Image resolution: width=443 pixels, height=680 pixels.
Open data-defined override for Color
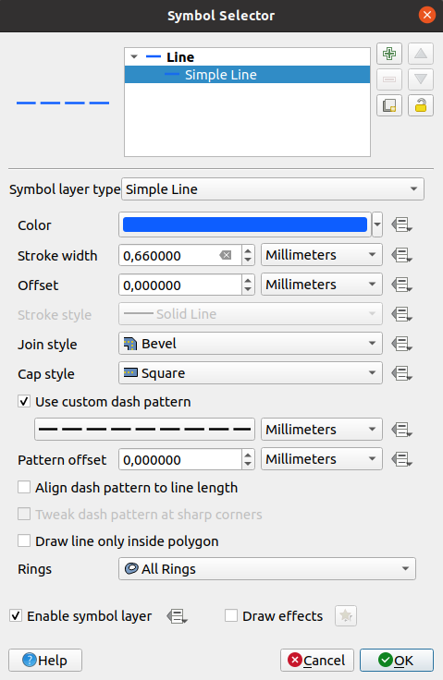pyautogui.click(x=401, y=225)
